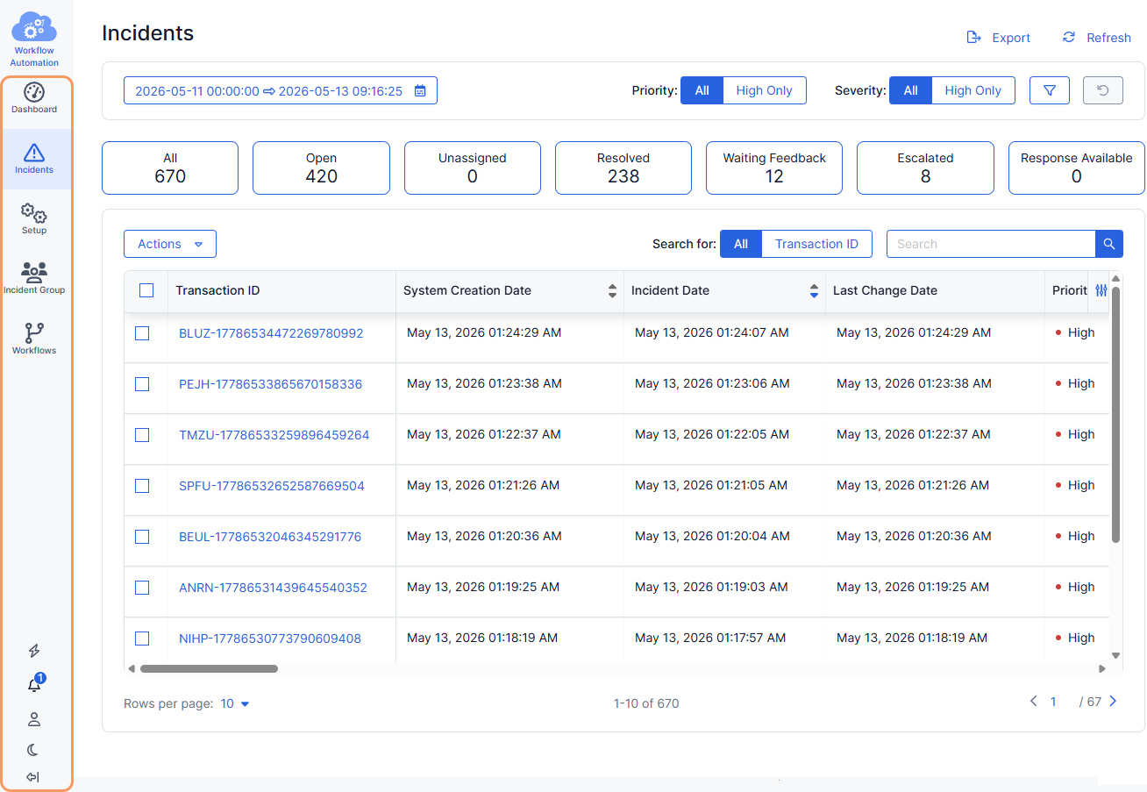This screenshot has height=792, width=1147.
Task: Open the user profile icon
Action: (x=34, y=719)
